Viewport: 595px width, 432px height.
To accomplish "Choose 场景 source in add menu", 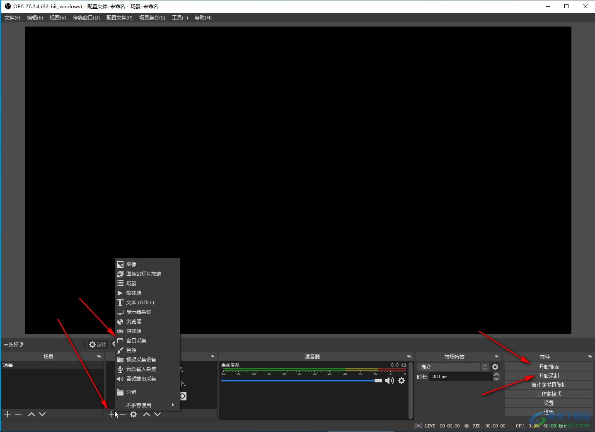I will click(148, 284).
